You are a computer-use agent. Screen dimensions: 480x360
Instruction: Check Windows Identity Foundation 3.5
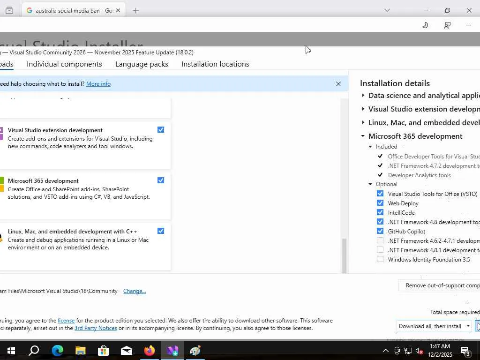coord(380,259)
